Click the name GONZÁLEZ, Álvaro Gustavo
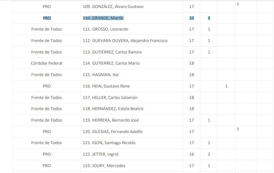 [118, 7]
